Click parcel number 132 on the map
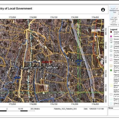 click(82, 99)
